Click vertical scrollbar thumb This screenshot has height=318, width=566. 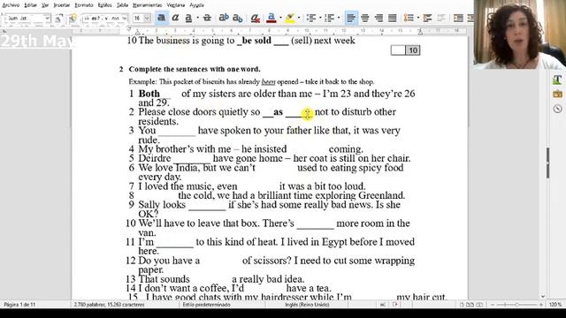pyautogui.click(x=547, y=163)
